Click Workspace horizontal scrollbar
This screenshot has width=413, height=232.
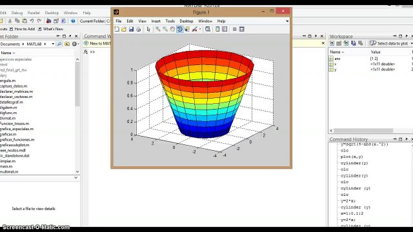[x=363, y=130]
